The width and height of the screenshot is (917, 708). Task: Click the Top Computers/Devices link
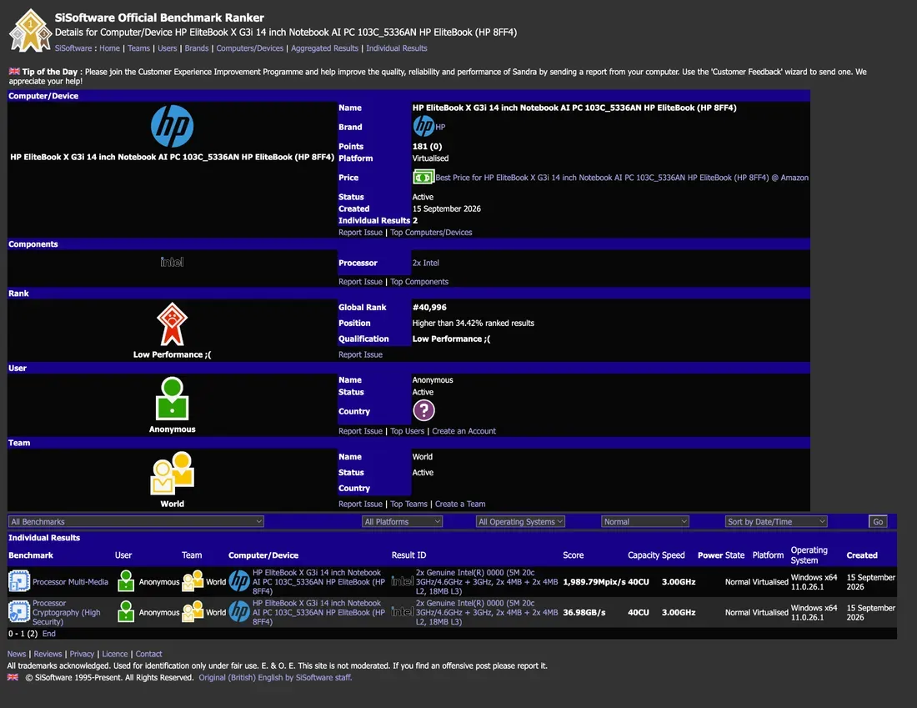431,233
